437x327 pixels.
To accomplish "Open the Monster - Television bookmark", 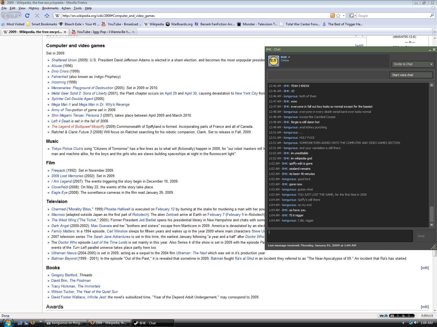I will [257, 24].
